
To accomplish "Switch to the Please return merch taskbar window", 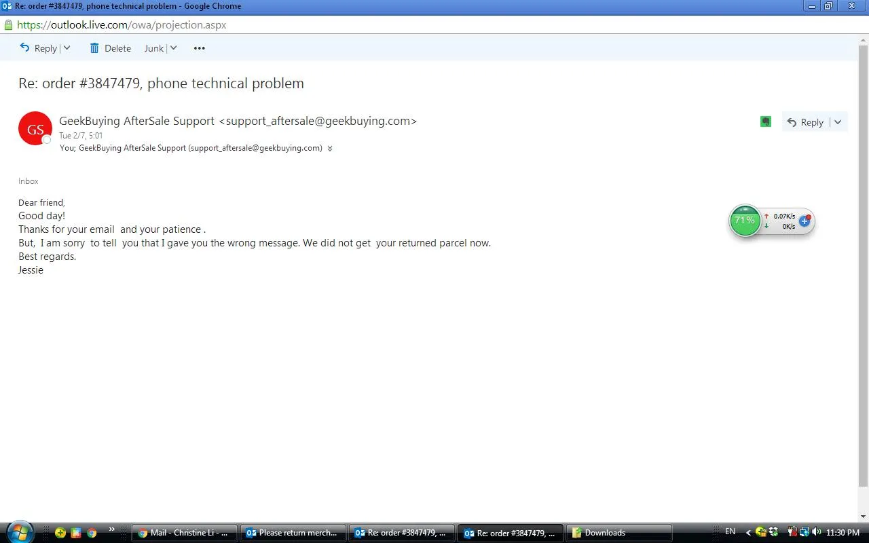I will (x=293, y=533).
